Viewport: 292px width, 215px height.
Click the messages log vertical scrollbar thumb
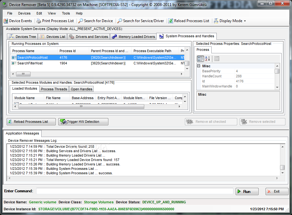[x=283, y=167]
